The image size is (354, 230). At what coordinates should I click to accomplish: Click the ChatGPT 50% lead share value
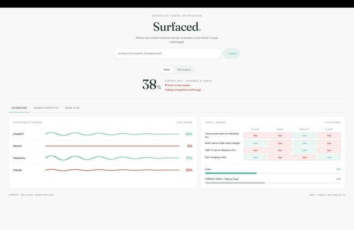pyautogui.click(x=189, y=134)
